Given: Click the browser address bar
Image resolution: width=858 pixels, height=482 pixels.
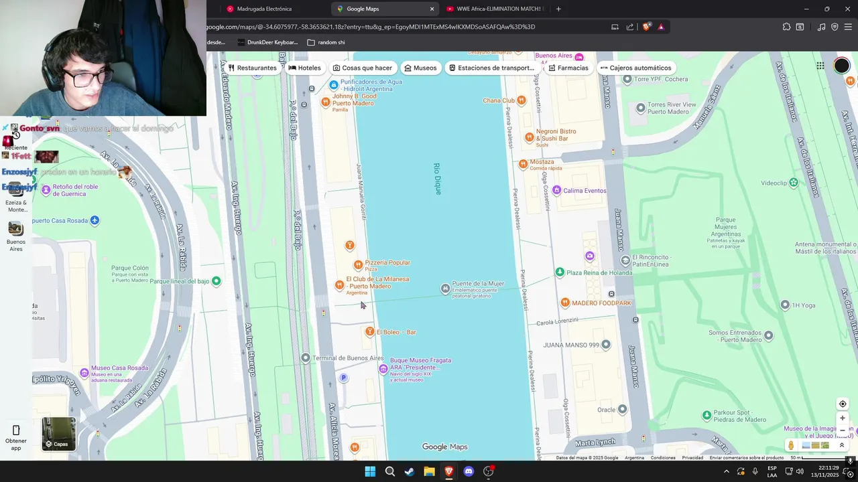Looking at the screenshot, I should pos(402,27).
